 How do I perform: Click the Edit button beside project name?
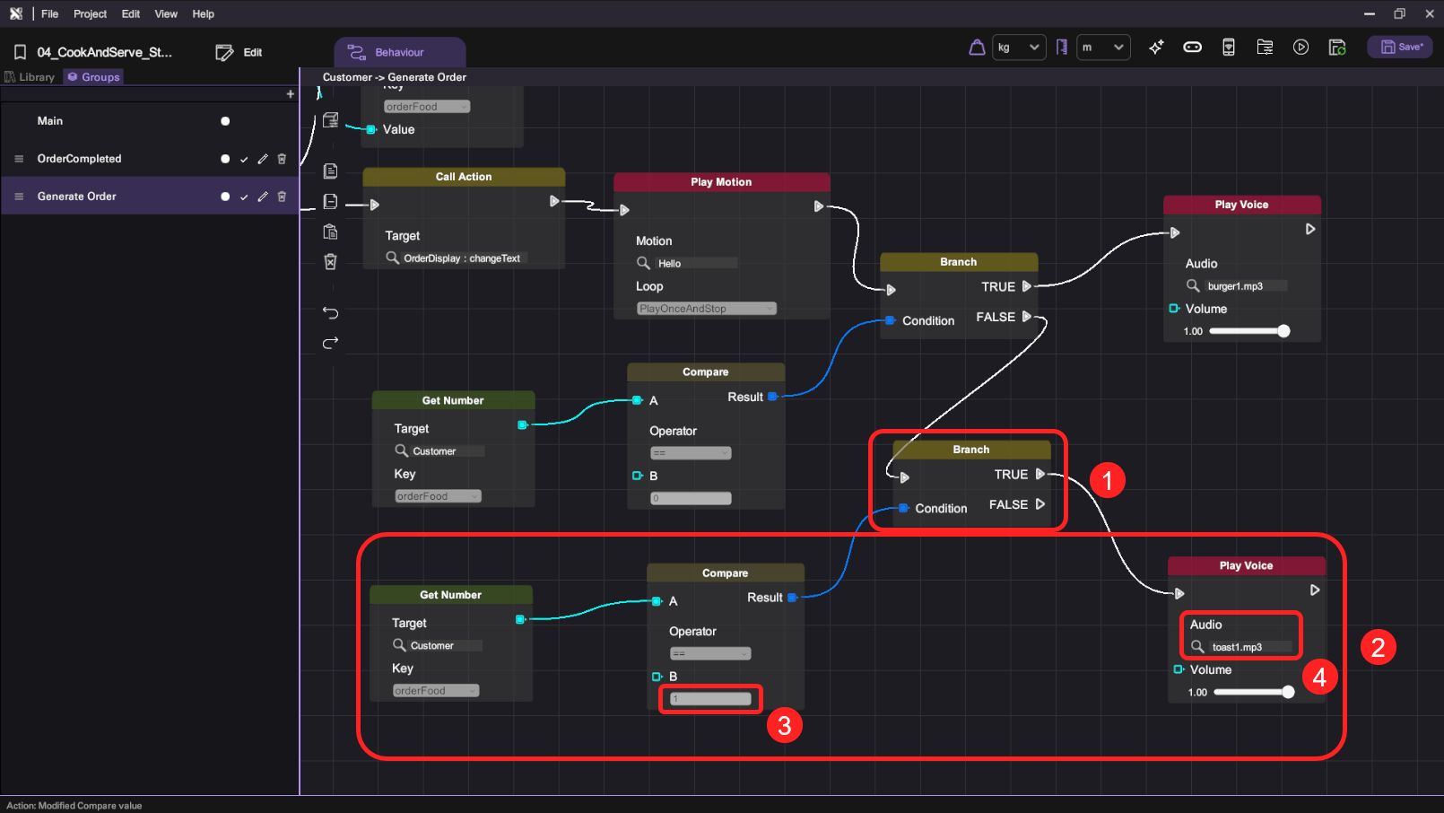coord(239,53)
